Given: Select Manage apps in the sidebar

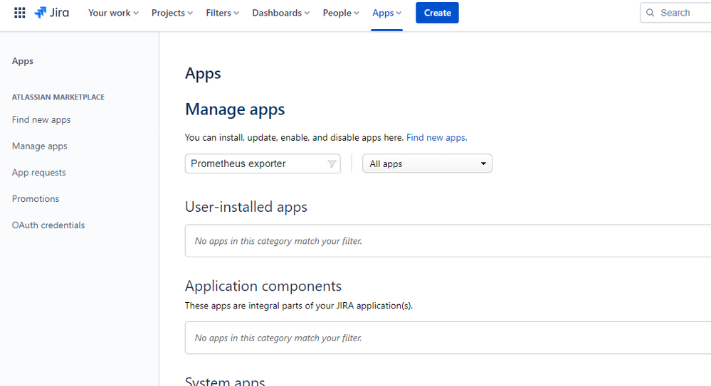Looking at the screenshot, I should tap(39, 146).
